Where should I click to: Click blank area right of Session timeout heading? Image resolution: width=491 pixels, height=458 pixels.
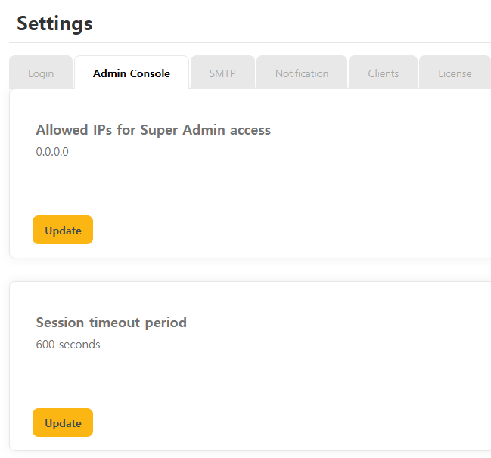click(x=340, y=322)
